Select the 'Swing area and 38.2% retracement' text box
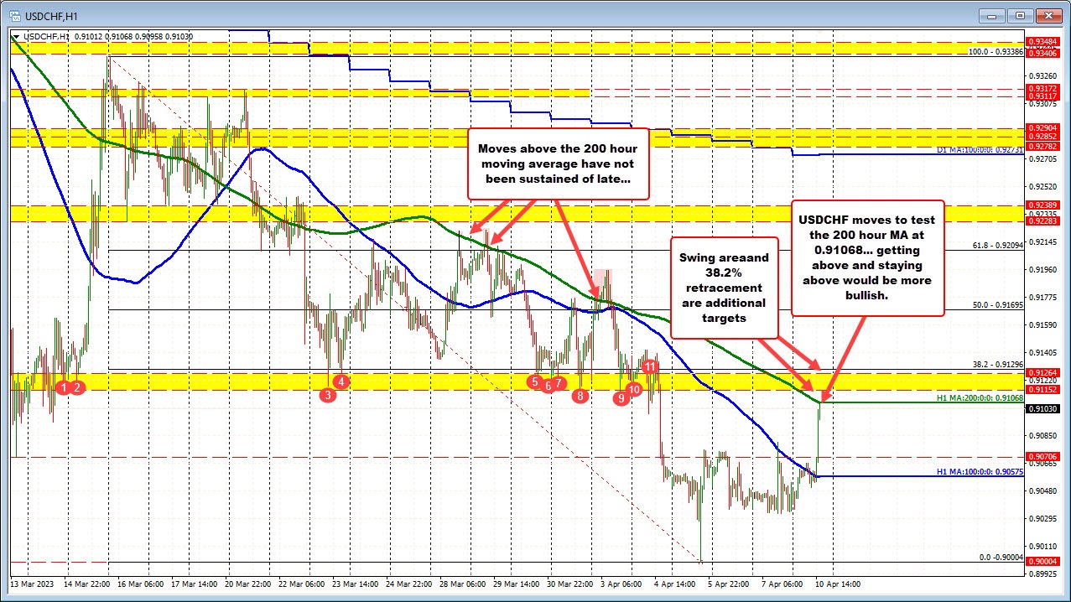This screenshot has width=1071, height=602. 722,283
